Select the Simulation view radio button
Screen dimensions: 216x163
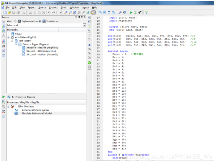tap(40, 21)
